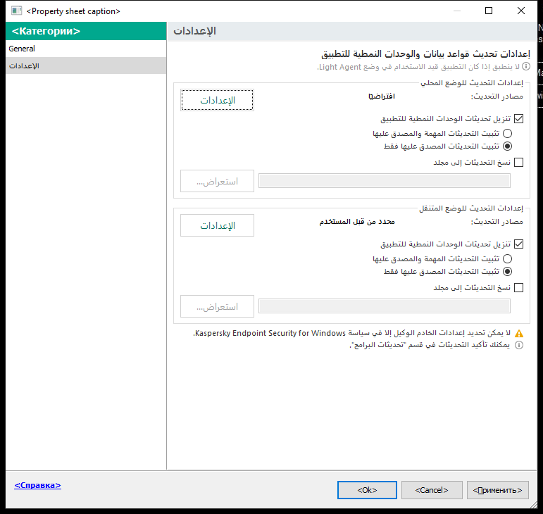Select local mode install only approved updates

click(507, 146)
